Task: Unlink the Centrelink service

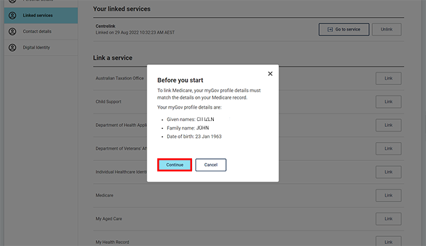Action: [387, 29]
